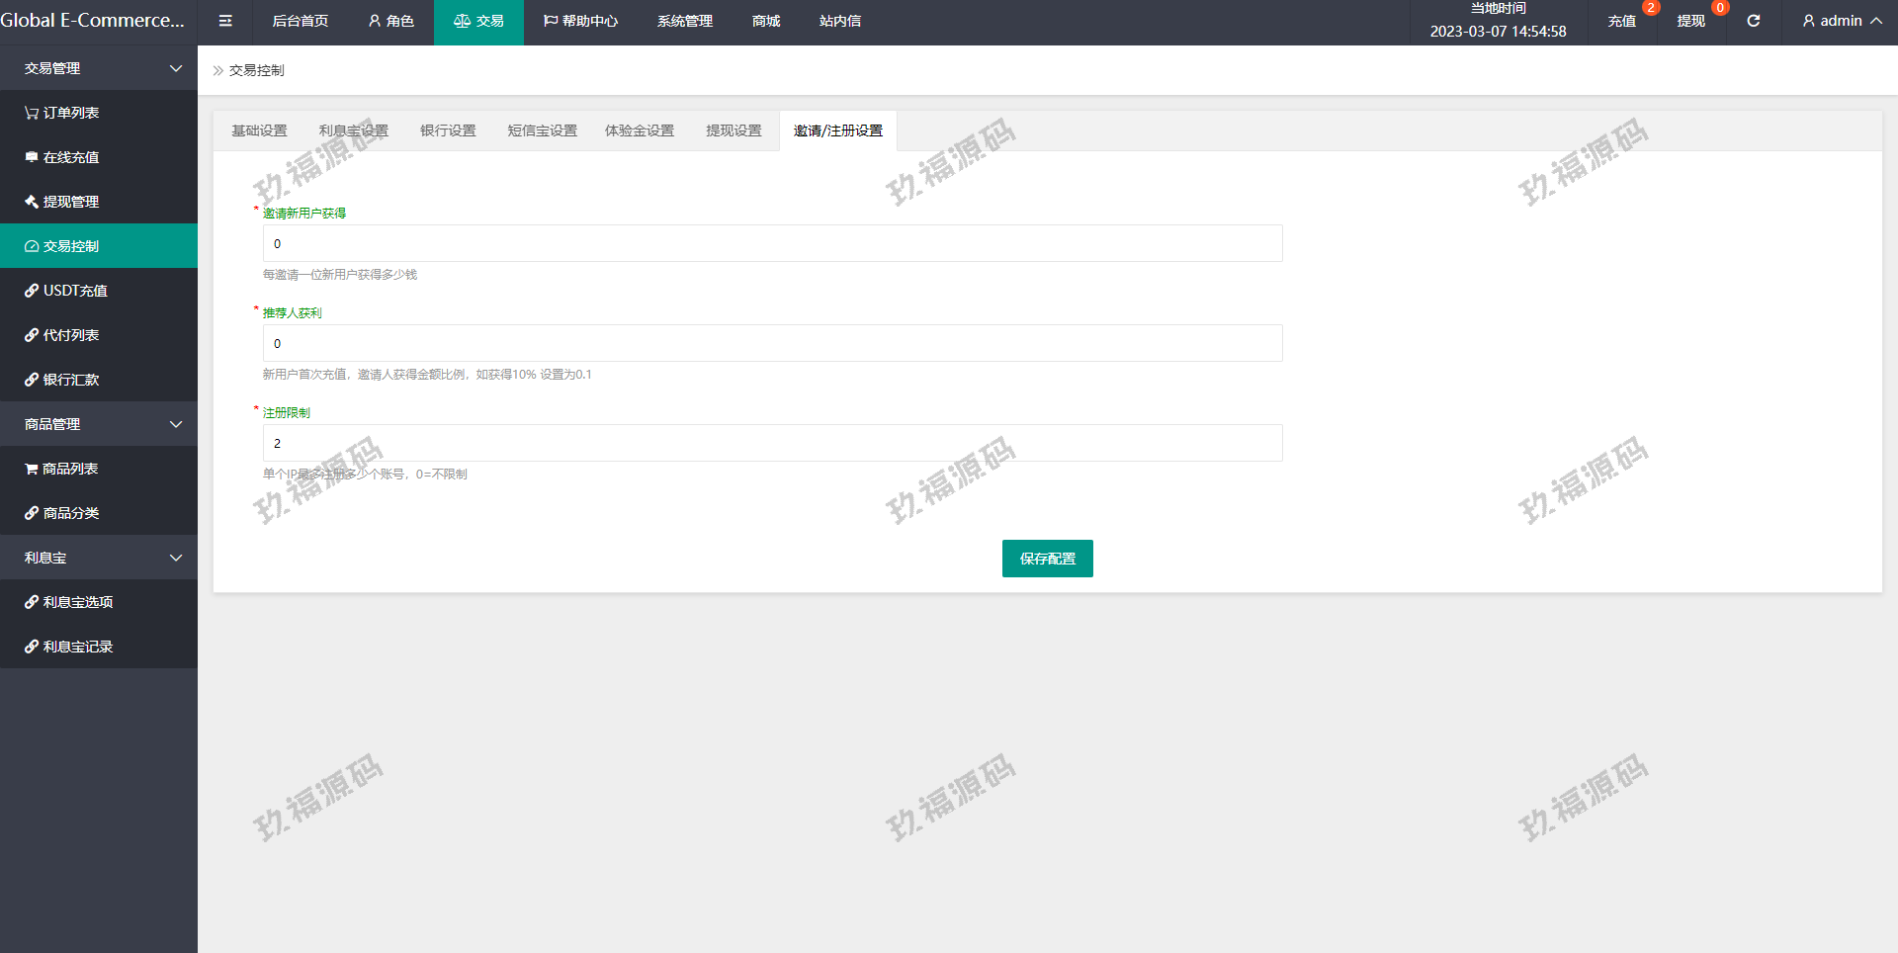The height and width of the screenshot is (953, 1898).
Task: Click the 注册限制 input field
Action: pyautogui.click(x=772, y=443)
